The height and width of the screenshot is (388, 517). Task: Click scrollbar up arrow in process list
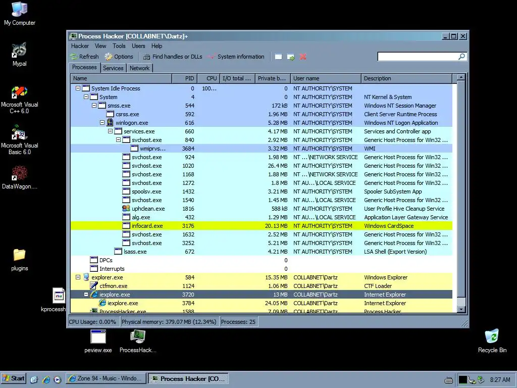coord(461,78)
